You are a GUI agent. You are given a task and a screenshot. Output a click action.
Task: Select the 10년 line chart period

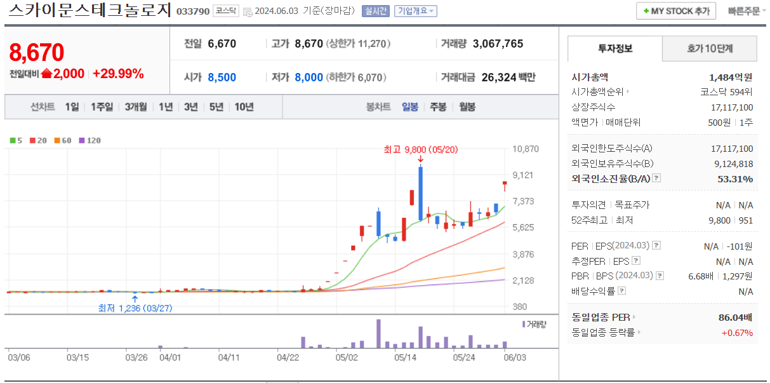244,107
